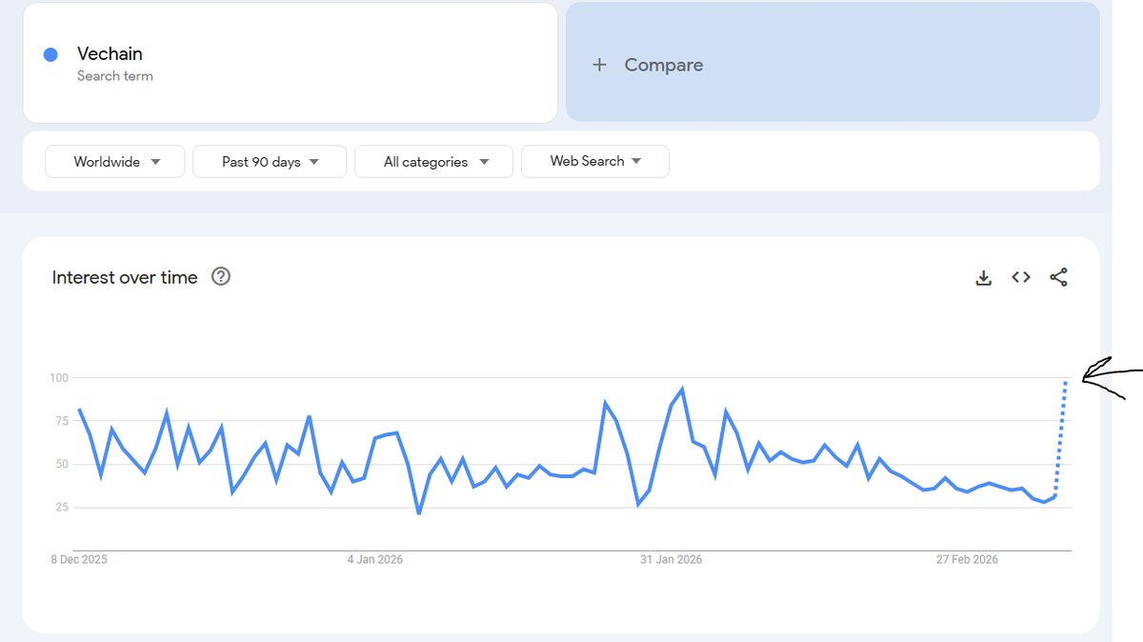Click the 100 y-axis value

59,378
